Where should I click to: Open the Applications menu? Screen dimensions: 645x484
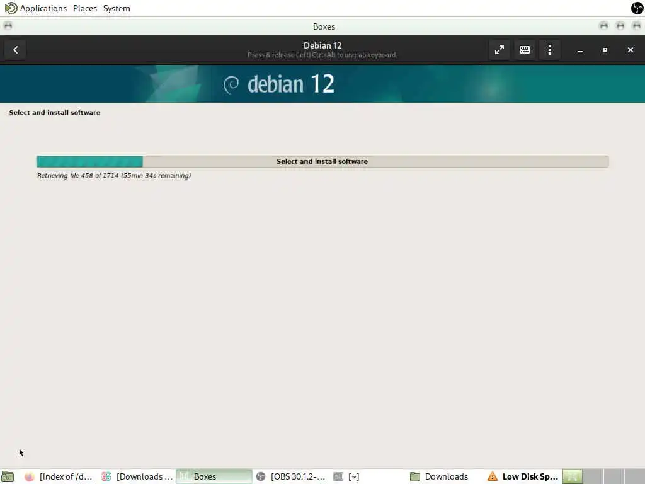pos(43,8)
